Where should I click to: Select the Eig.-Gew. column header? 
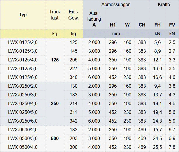(73, 15)
